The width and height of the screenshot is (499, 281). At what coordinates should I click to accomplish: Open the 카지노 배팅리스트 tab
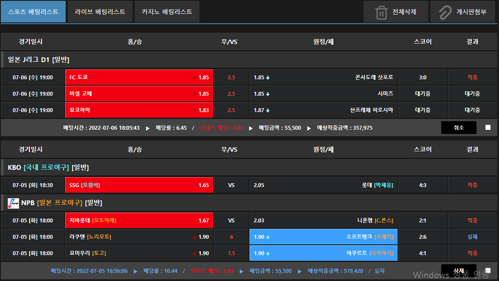coord(167,12)
